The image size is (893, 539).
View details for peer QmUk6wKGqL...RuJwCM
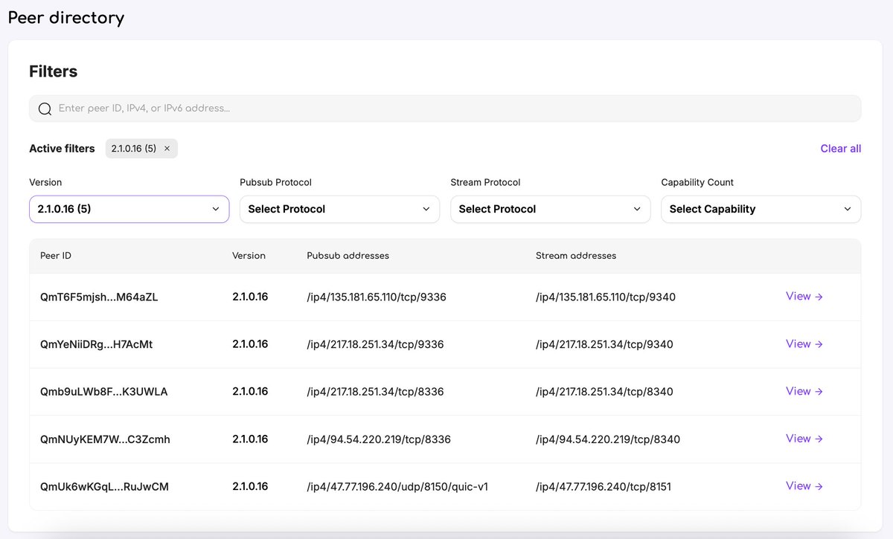tap(804, 486)
